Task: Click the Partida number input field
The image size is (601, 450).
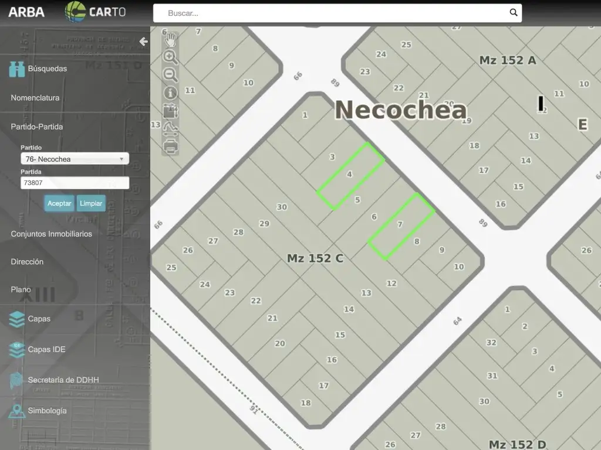Action: (x=75, y=183)
